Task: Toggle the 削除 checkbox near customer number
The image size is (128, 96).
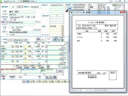Action: [x=22, y=7]
